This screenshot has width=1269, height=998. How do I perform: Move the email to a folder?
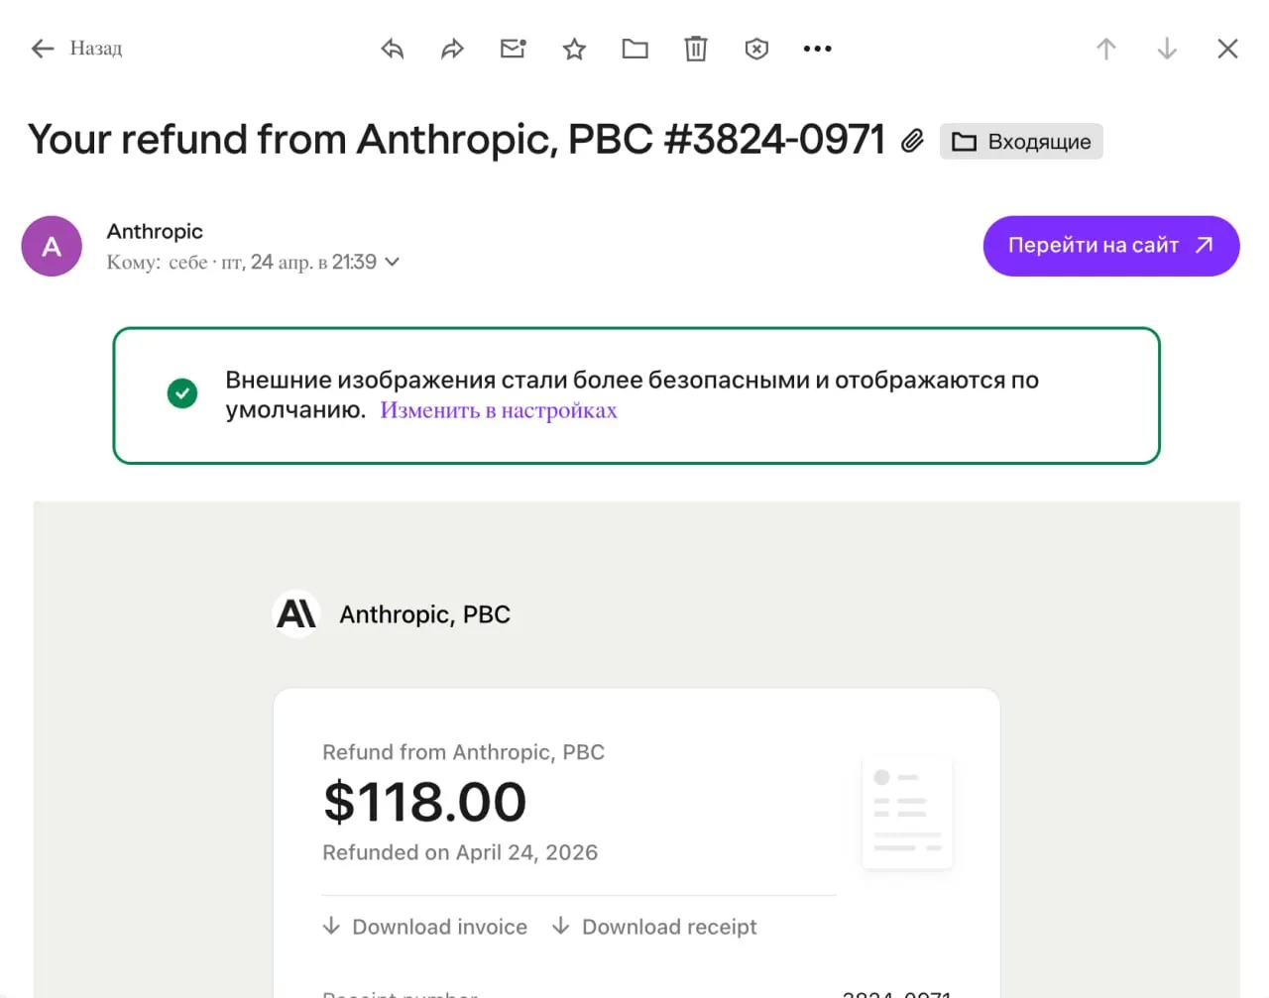(634, 49)
